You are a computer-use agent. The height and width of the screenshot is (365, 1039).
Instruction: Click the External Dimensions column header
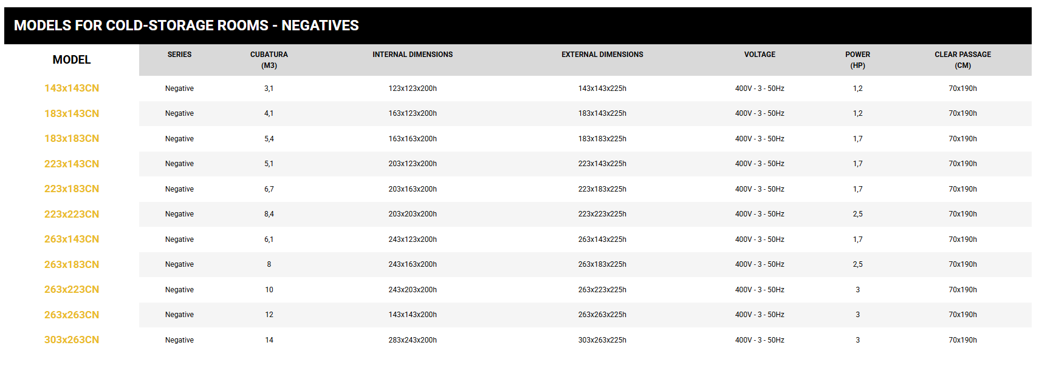pos(602,55)
